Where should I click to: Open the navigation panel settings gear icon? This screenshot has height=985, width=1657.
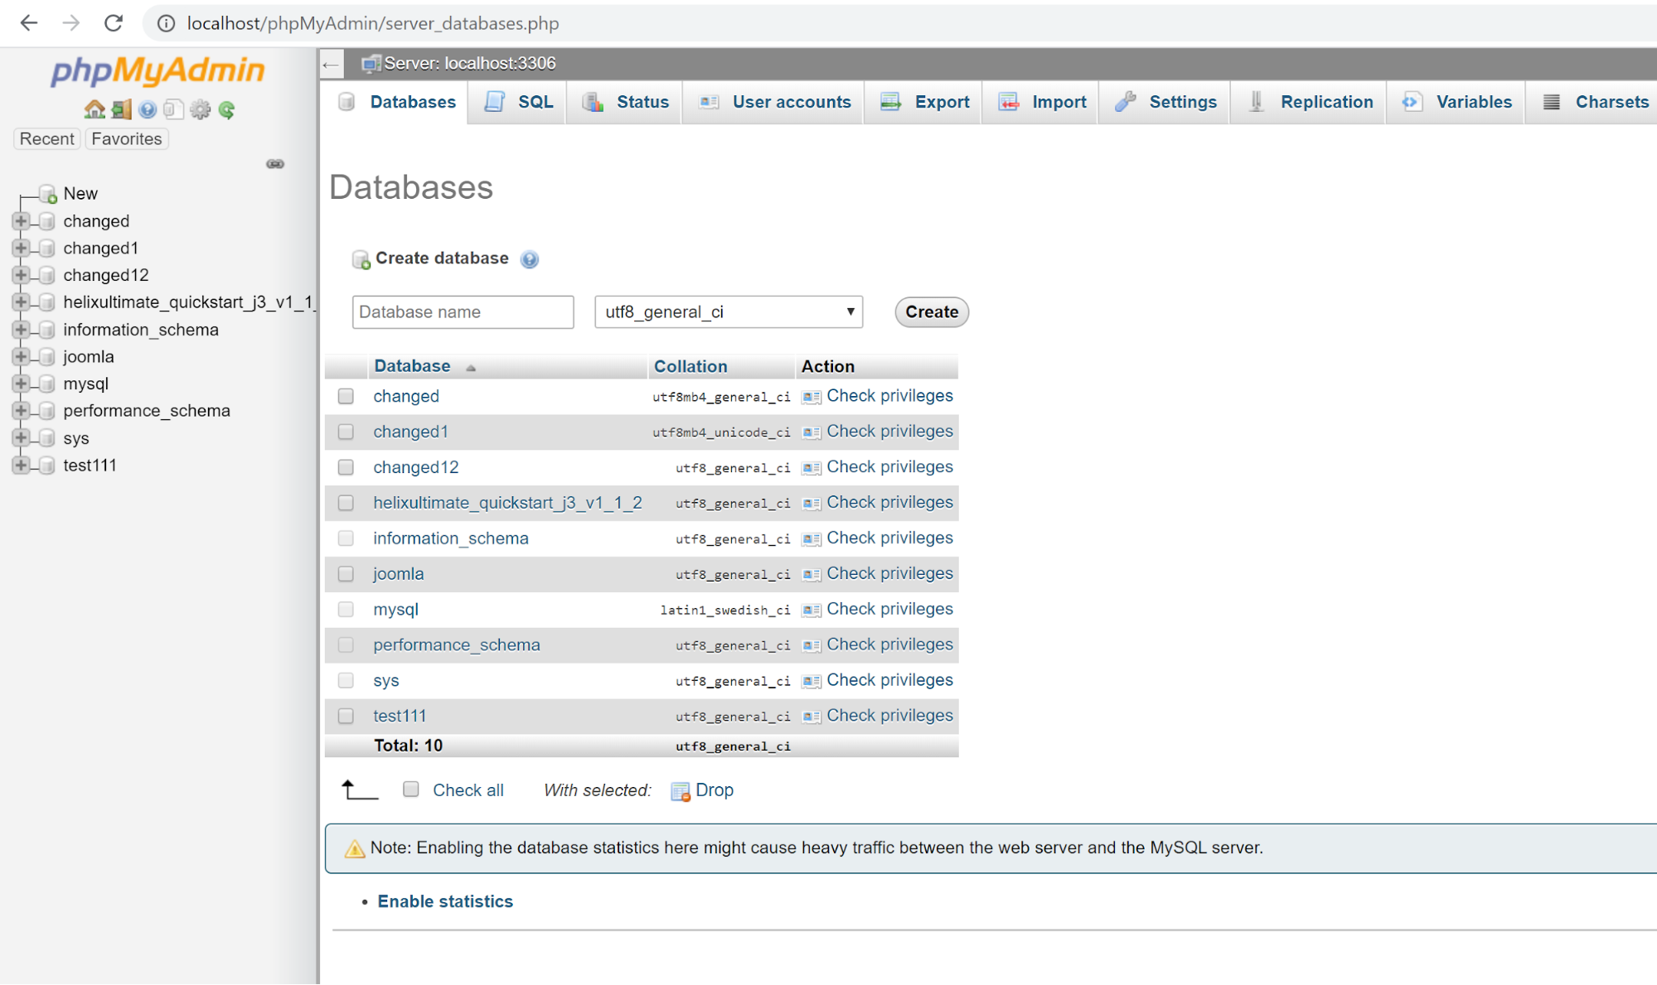click(x=200, y=109)
